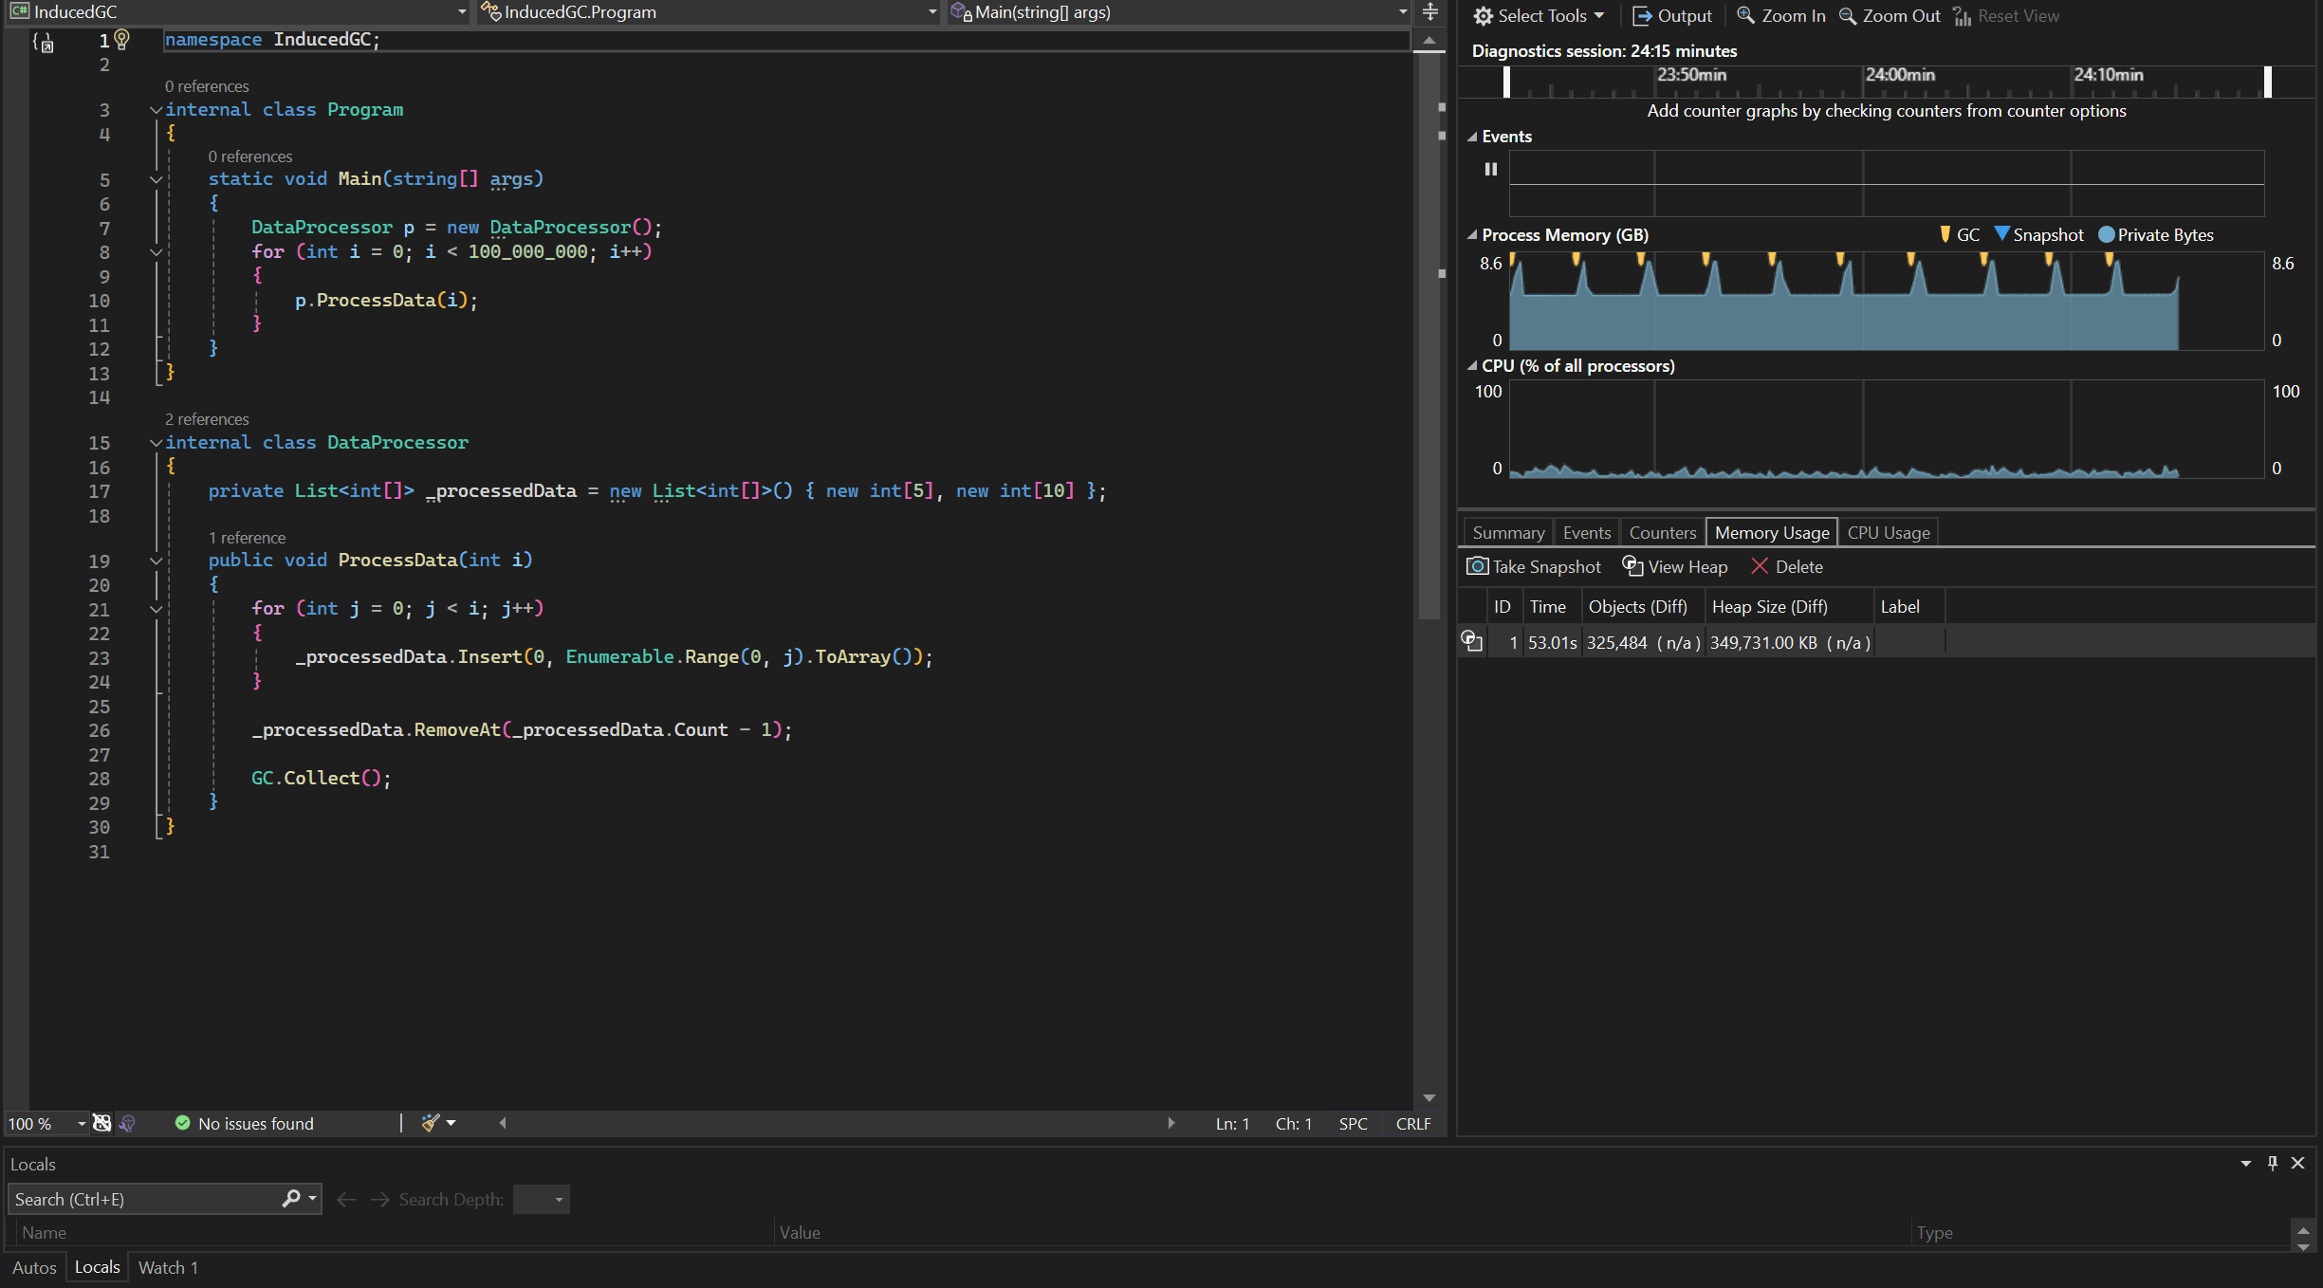Click the Locals tab at bottom panel
This screenshot has height=1288, width=2323.
coord(97,1266)
